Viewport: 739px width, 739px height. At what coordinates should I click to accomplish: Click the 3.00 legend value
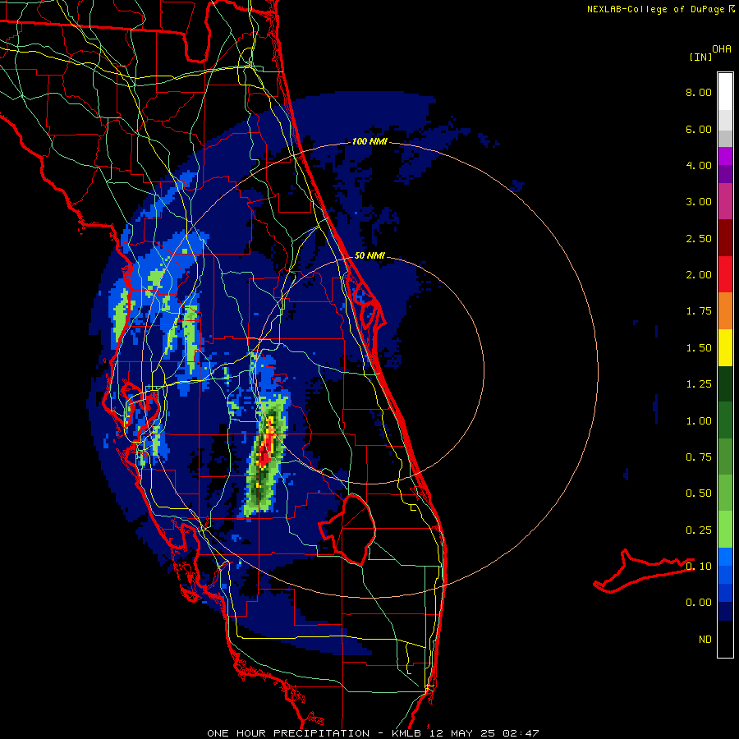(699, 202)
